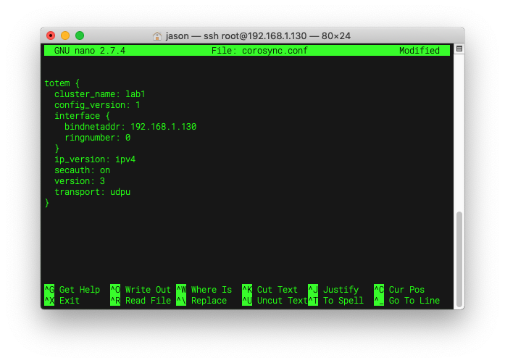The width and height of the screenshot is (505, 363).
Task: Click the alternate screen indicator icon above the scrollbar
Action: 459,49
